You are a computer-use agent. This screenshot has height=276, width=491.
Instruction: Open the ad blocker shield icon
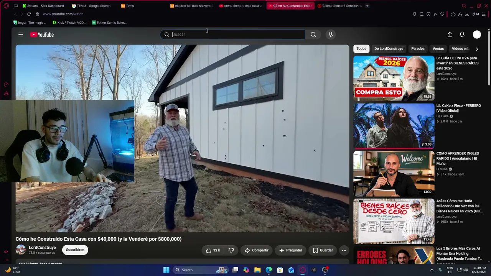428,14
